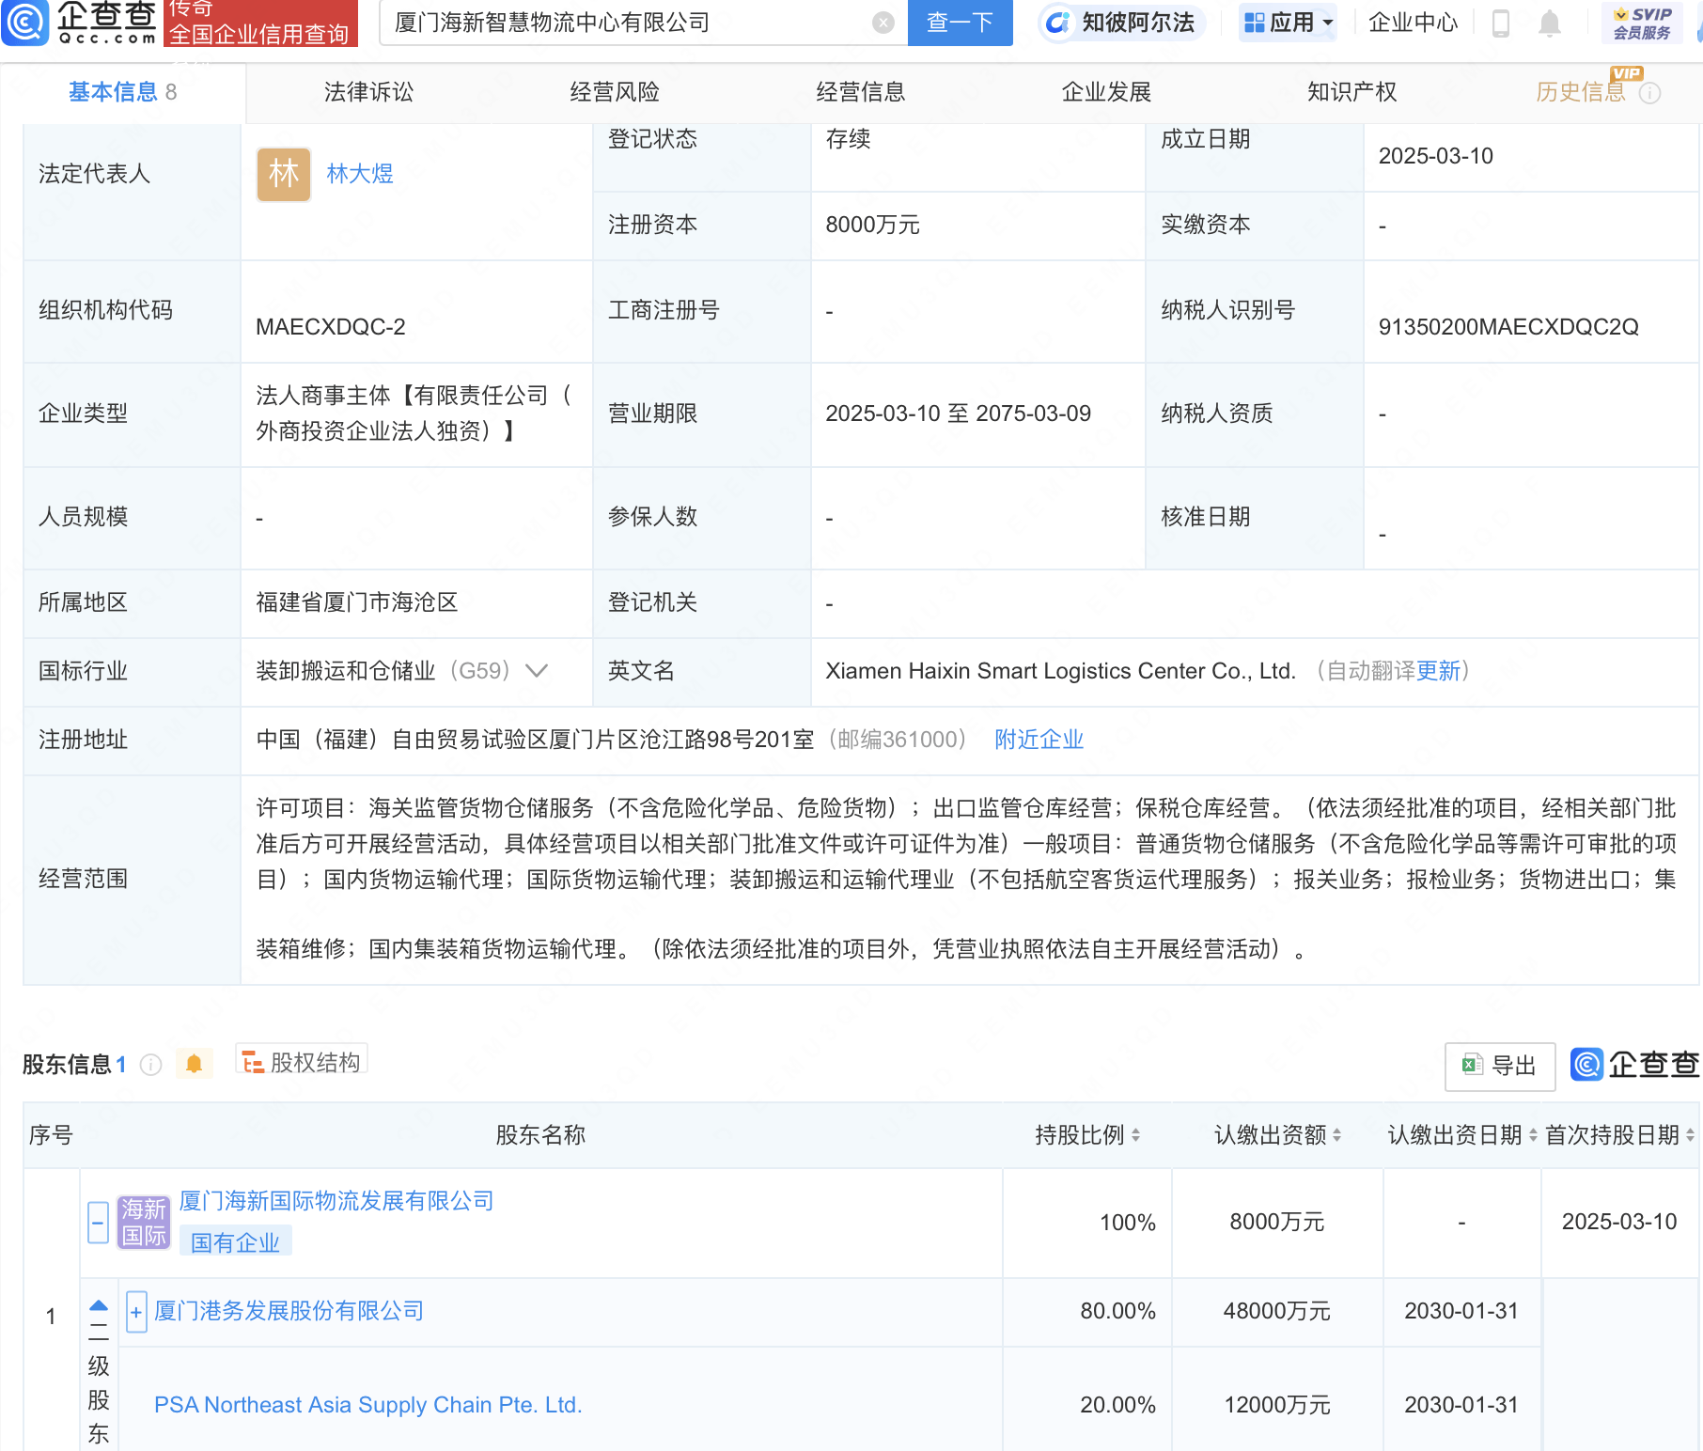This screenshot has width=1703, height=1451.
Task: Click the mobile phone icon in header
Action: (1501, 23)
